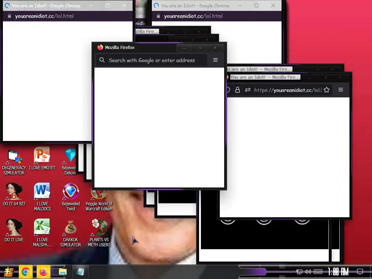Open the notification center icon

360,271
